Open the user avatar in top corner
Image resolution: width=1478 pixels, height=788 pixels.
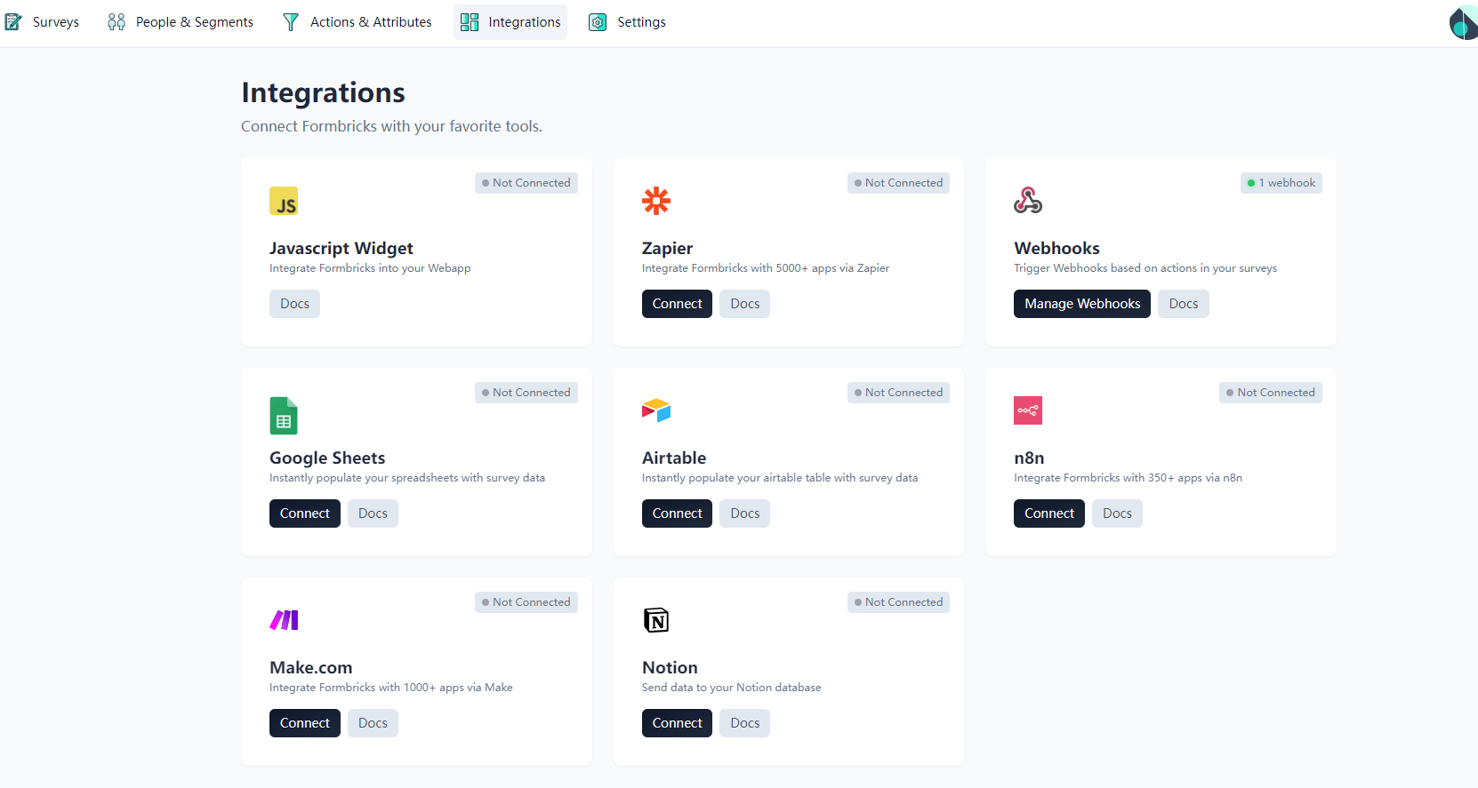click(1462, 23)
